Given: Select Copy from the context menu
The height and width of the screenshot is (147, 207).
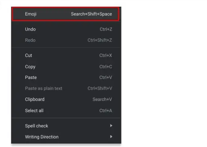Looking at the screenshot, I should 66,67.
